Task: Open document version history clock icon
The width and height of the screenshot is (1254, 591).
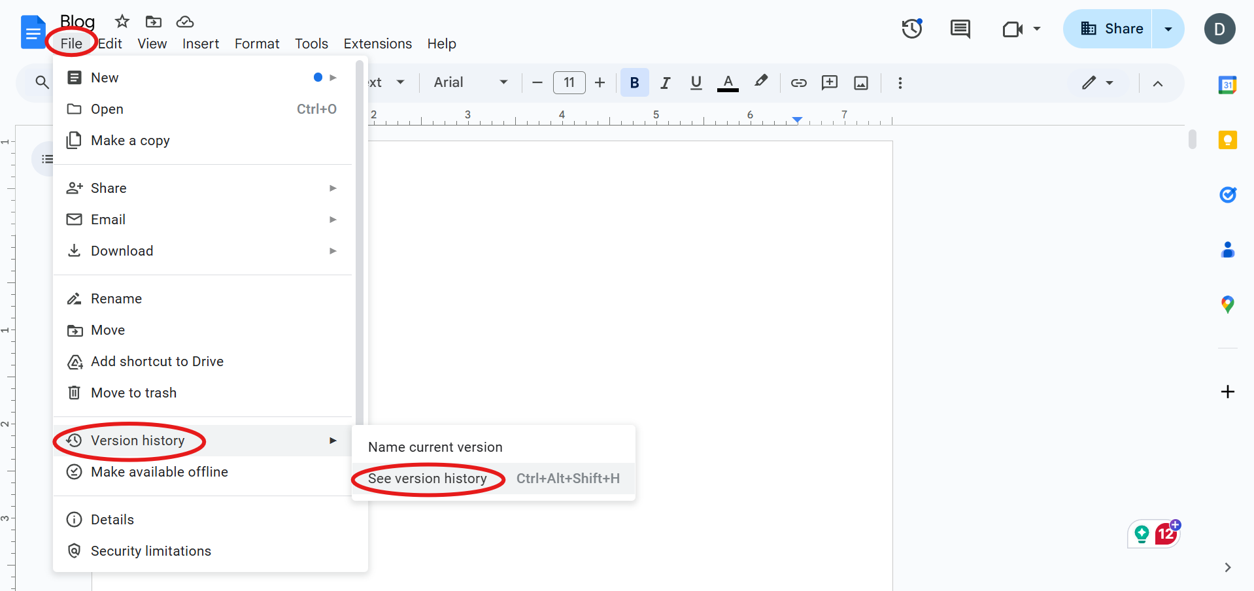Action: click(x=911, y=29)
